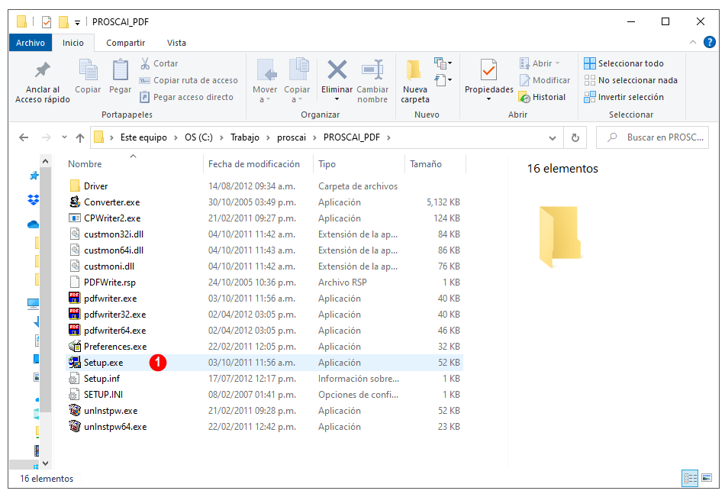Select SETUP.INI file
The image size is (725, 494).
click(x=103, y=395)
